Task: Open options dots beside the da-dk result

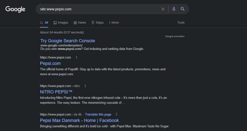Action: click(116, 114)
